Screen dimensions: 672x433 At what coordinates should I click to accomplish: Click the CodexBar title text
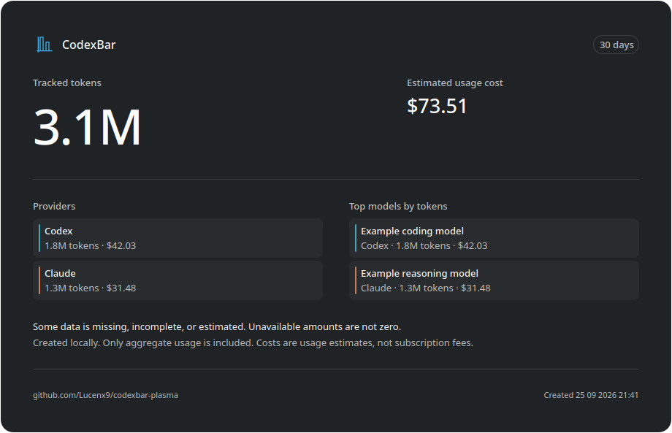coord(88,45)
